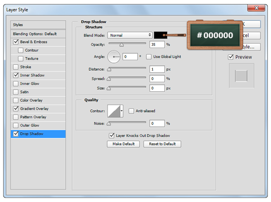Viewport: 271px width, 202px height.
Task: Enable the Stroke effect checkbox
Action: [x=16, y=67]
